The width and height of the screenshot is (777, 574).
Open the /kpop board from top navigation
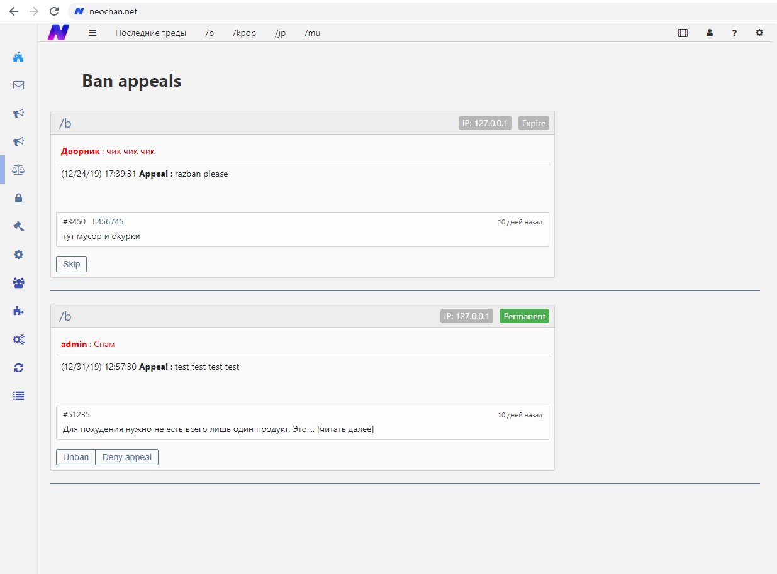pos(244,33)
